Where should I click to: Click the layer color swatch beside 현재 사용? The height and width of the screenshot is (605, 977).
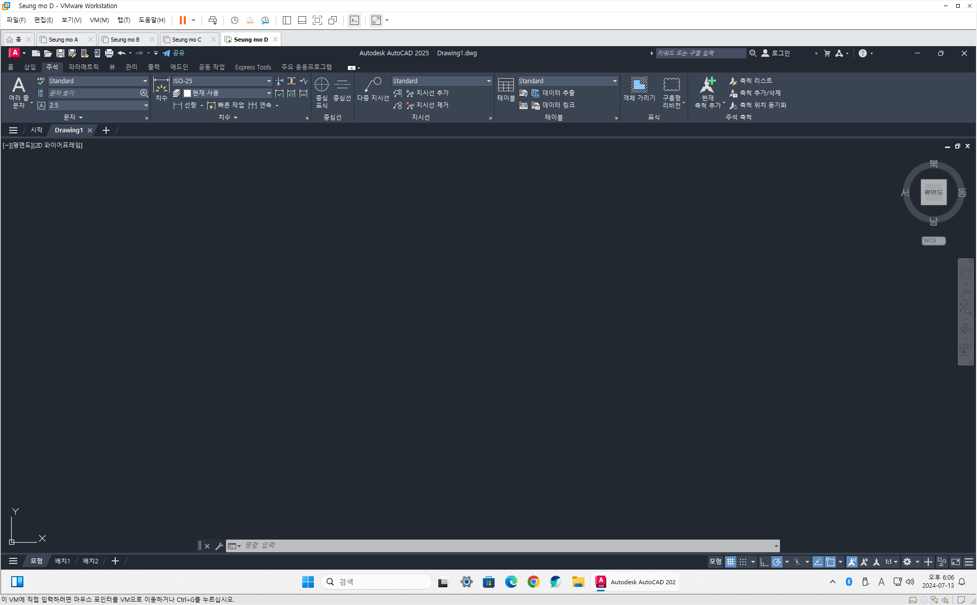click(187, 93)
